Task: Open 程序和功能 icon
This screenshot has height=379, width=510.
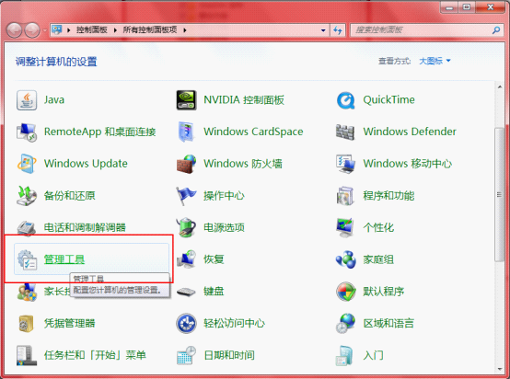Action: 345,196
